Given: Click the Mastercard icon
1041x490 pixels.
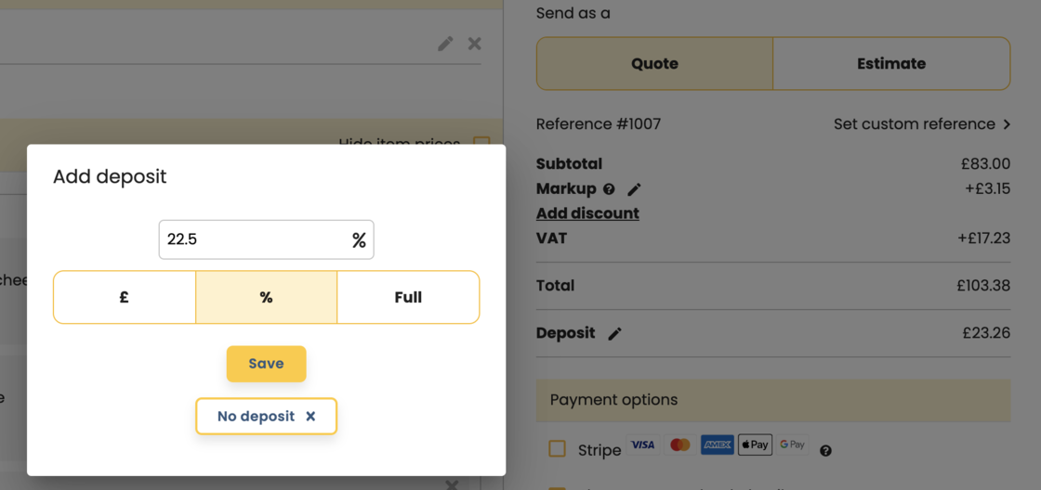Looking at the screenshot, I should [x=680, y=445].
